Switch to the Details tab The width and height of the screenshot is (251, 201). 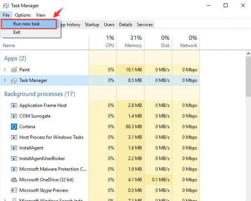pos(125,25)
